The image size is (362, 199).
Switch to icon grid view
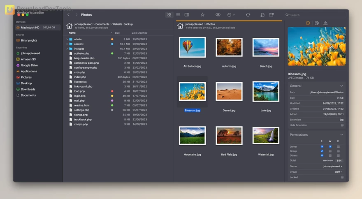(169, 15)
